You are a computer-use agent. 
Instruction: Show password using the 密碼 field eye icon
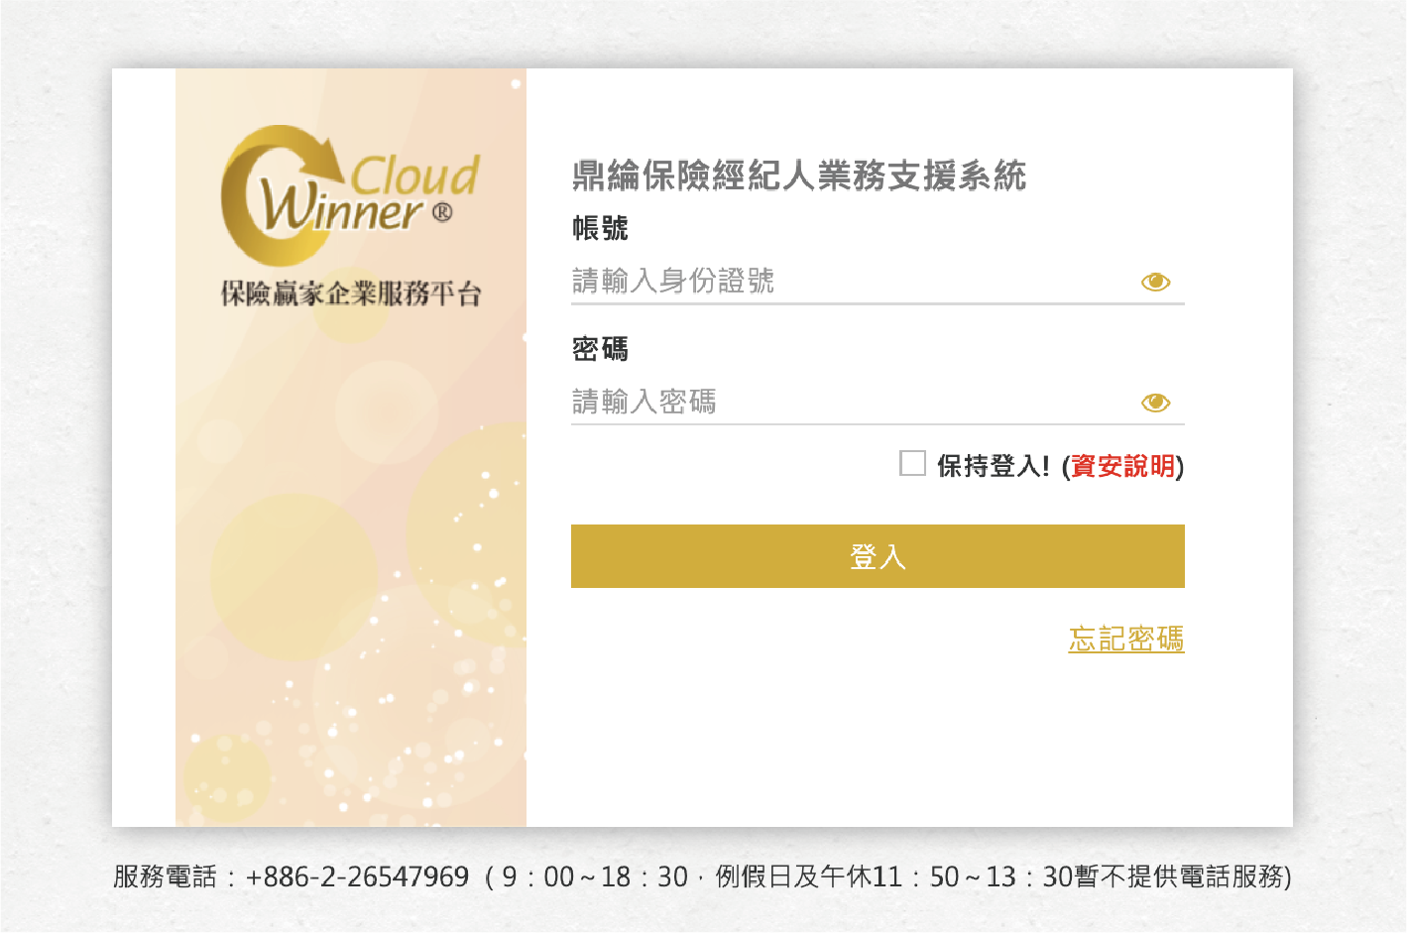(x=1155, y=403)
